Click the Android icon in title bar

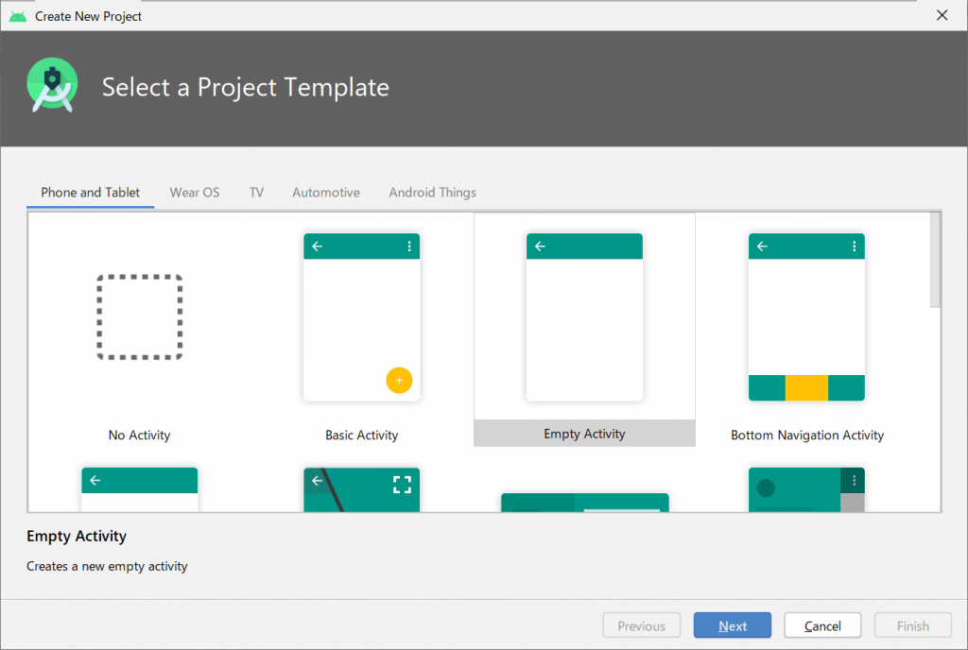(x=18, y=16)
